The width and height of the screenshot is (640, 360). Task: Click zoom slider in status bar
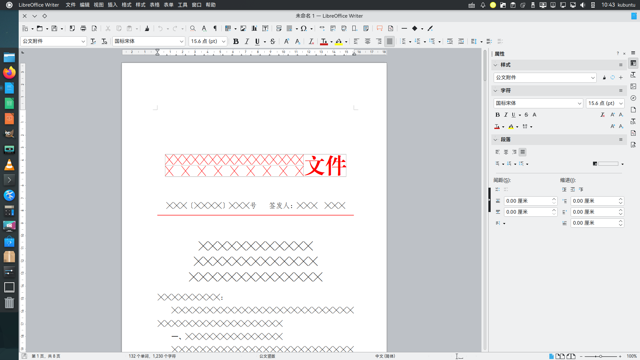600,356
